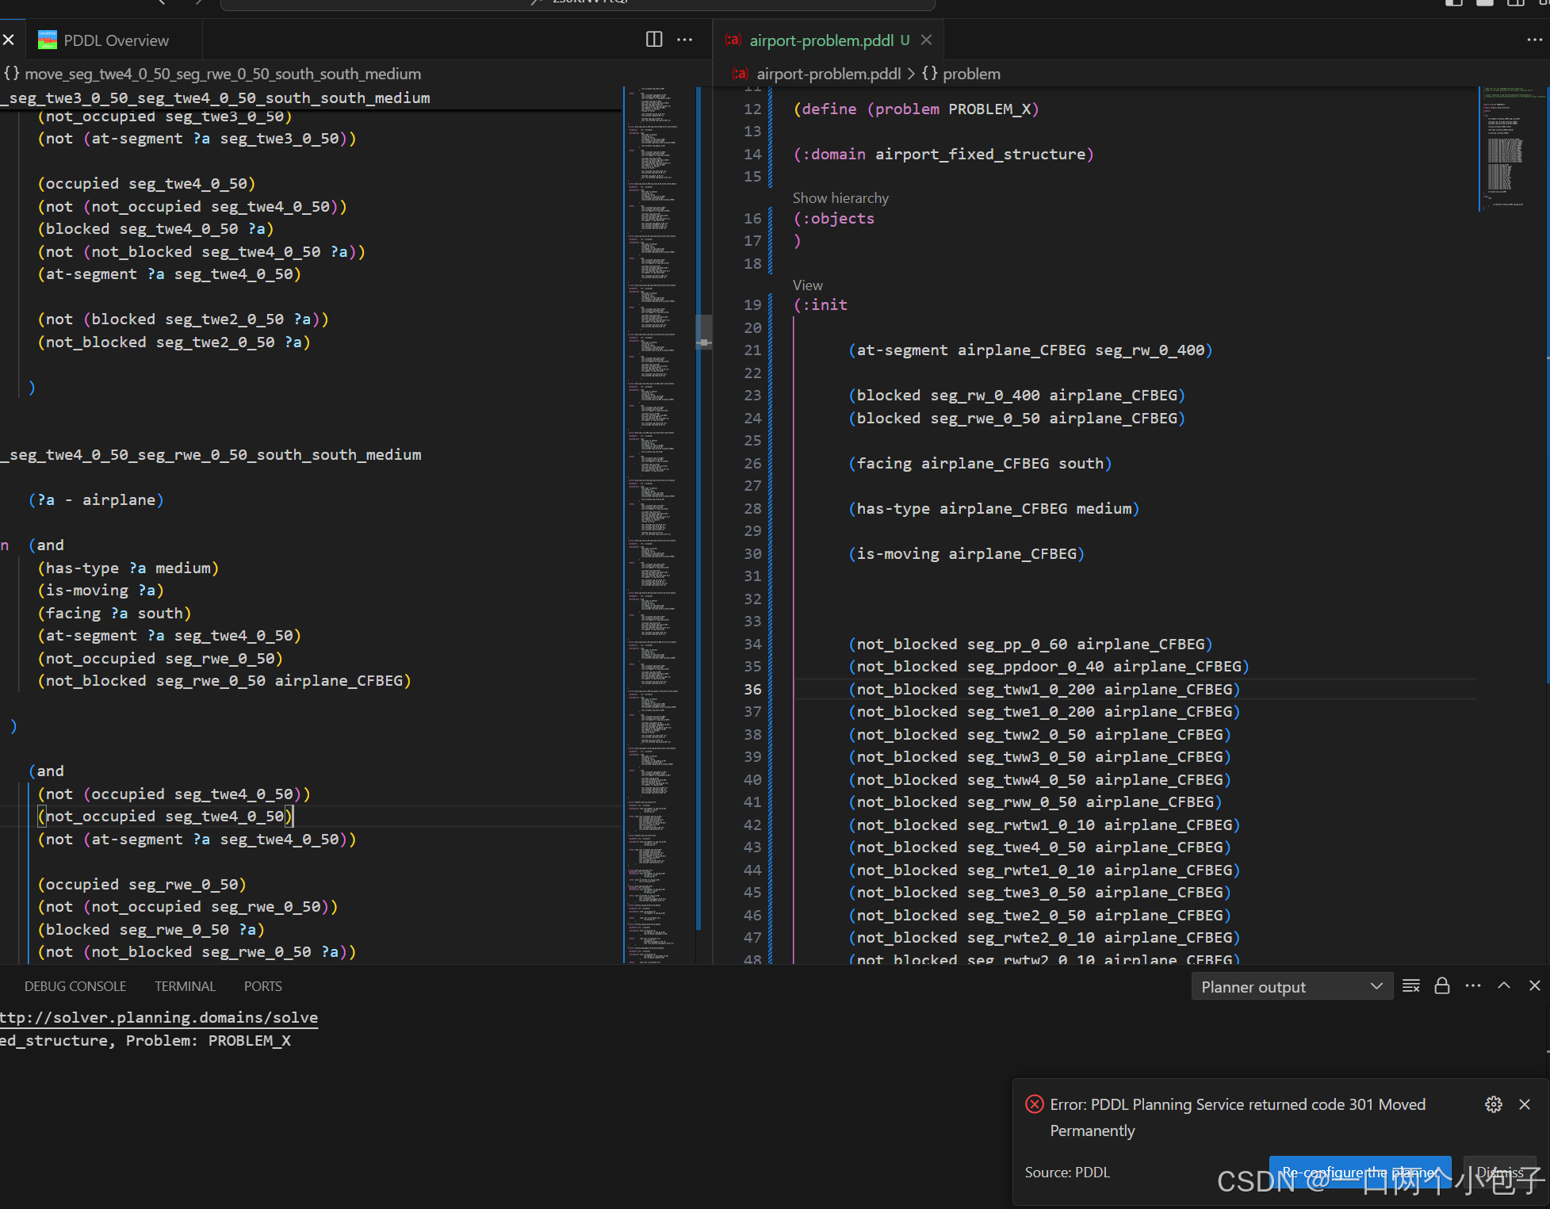Toggle output scroll lock icon

(1442, 985)
